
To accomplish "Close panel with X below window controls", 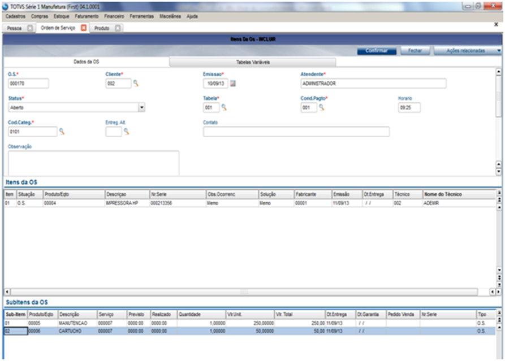I will coord(496,24).
